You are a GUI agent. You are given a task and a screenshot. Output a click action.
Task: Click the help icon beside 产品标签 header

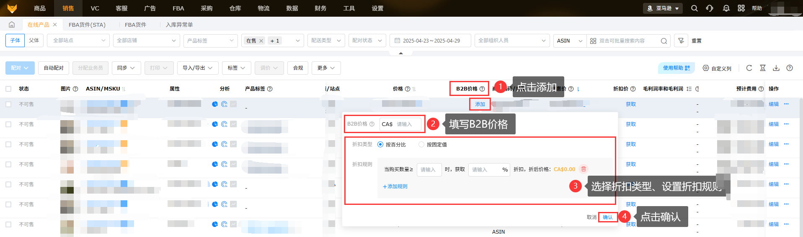(270, 89)
